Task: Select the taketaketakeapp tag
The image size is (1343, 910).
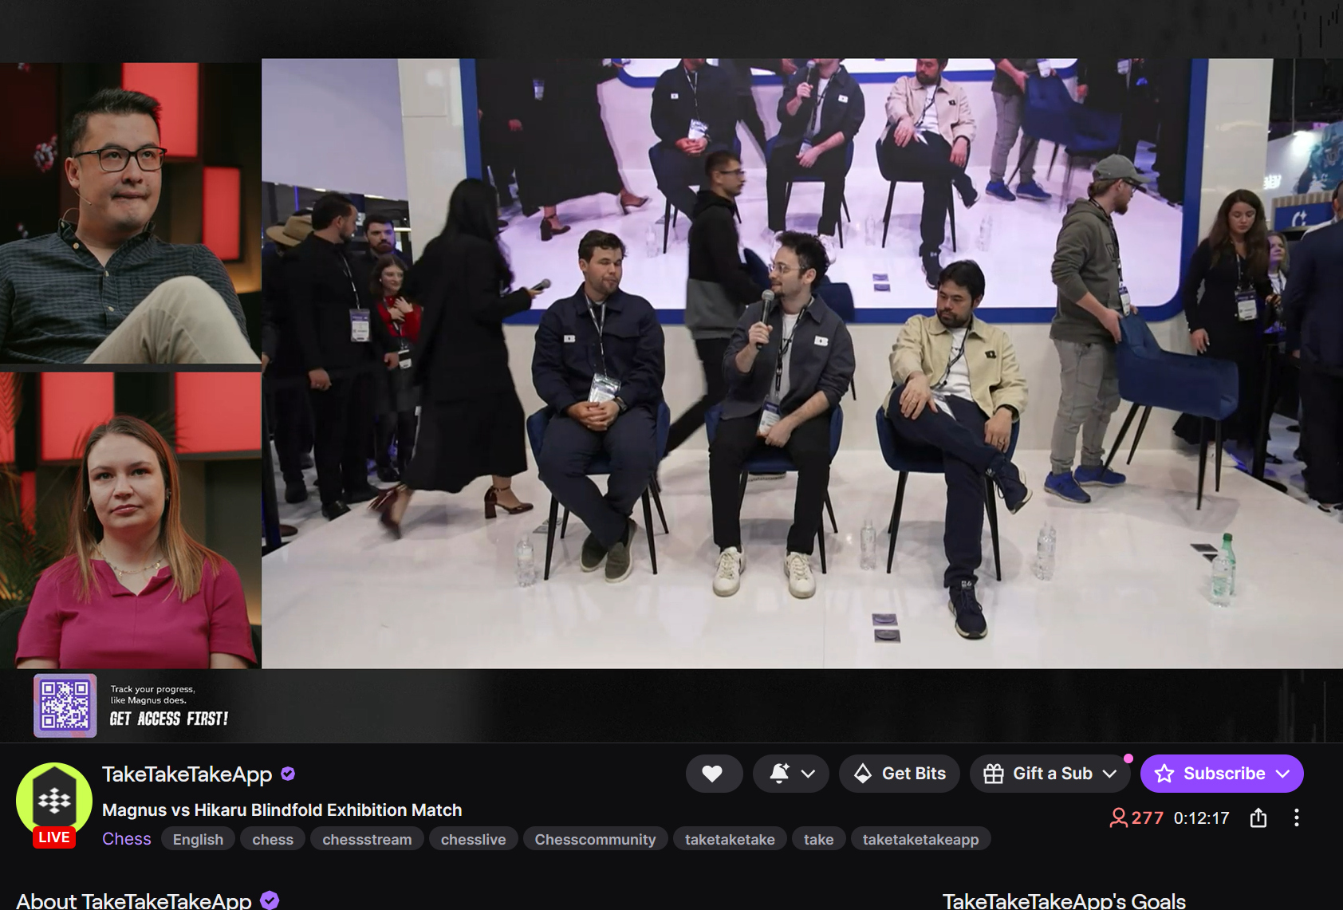Action: coord(920,839)
